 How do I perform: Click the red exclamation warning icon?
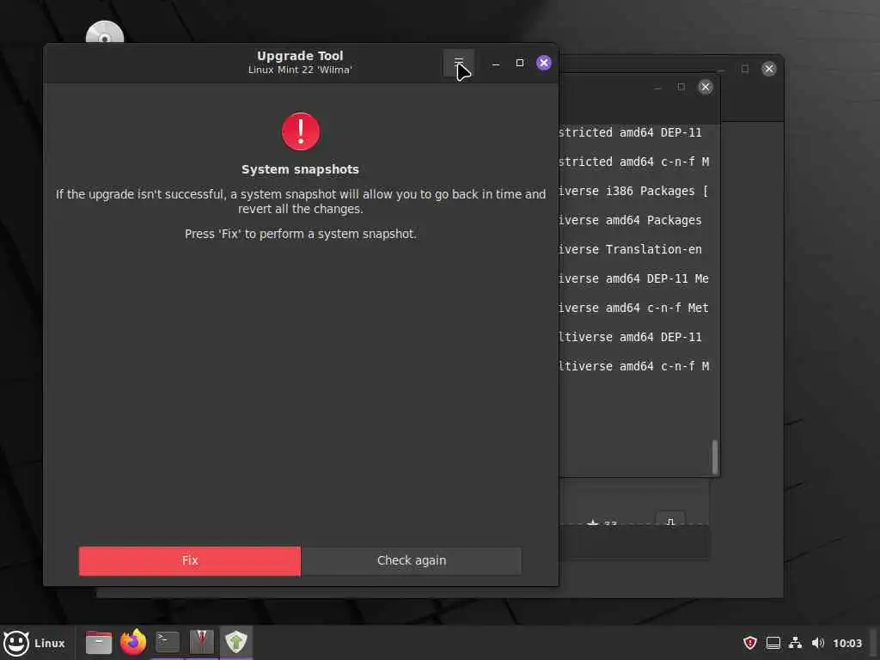point(301,131)
